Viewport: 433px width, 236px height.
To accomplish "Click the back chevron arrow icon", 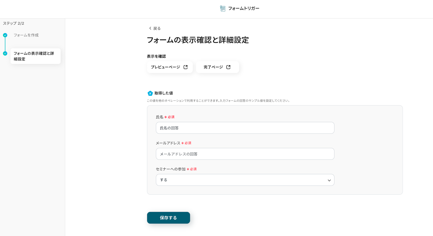I will click(150, 28).
